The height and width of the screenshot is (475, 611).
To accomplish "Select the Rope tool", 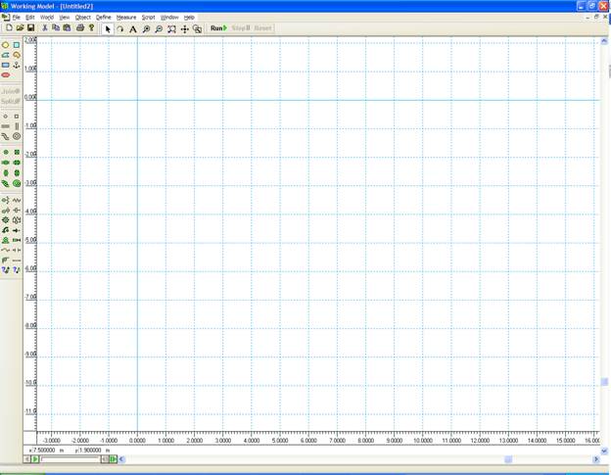I will click(x=6, y=250).
